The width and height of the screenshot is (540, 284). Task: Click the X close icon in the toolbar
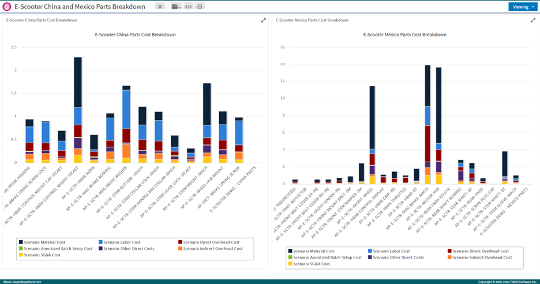[x=160, y=6]
